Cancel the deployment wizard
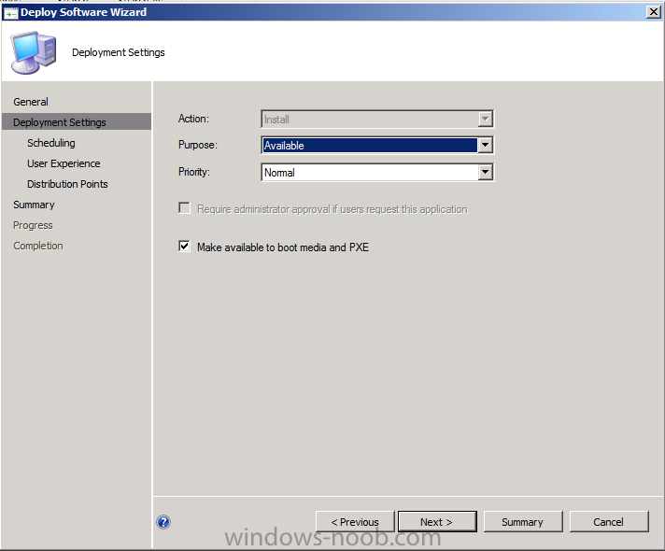 [x=608, y=522]
